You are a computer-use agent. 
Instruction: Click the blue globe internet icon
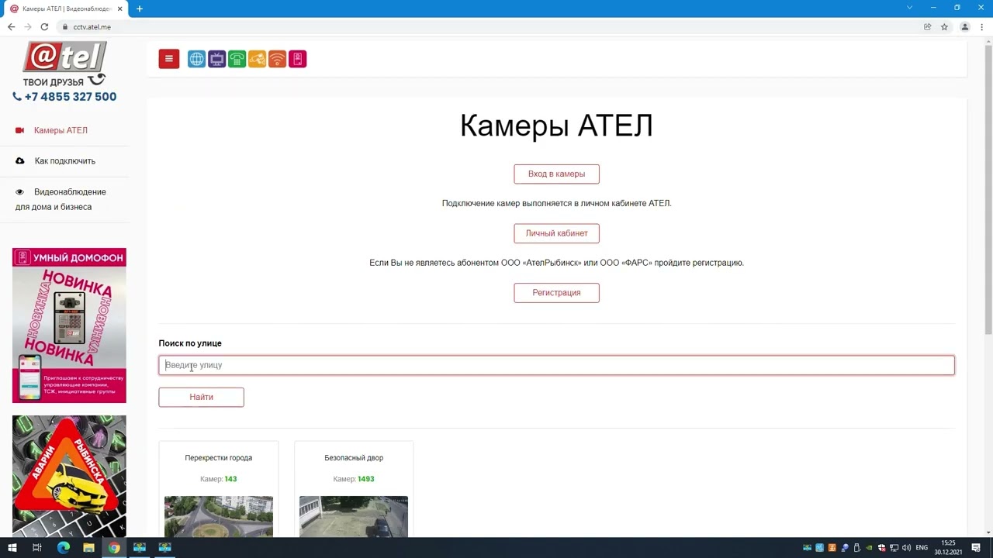pos(196,59)
